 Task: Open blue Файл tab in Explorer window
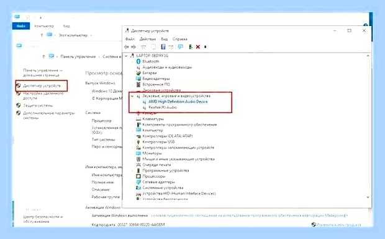coord(21,26)
